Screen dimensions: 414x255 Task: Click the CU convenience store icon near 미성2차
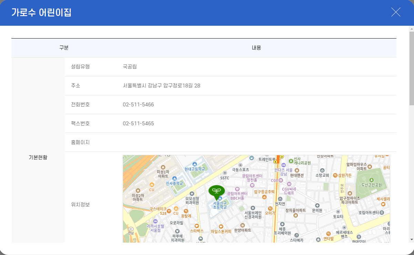[152, 185]
